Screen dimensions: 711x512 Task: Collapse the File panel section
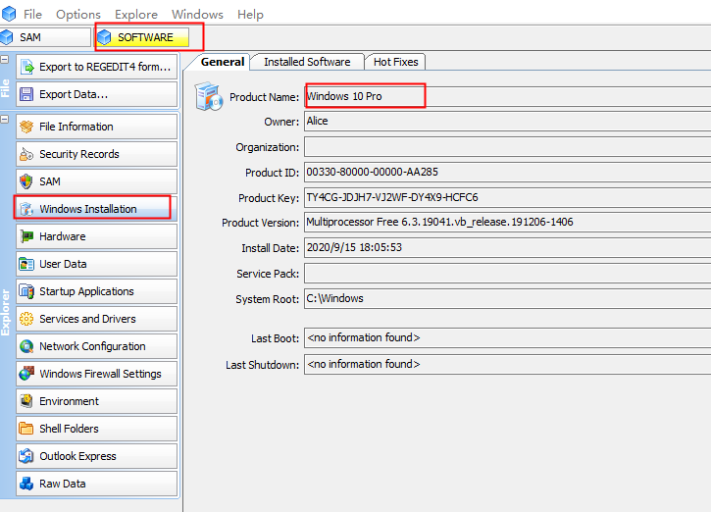5,60
